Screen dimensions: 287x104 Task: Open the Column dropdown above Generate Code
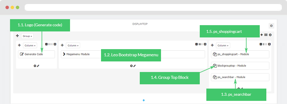[30, 45]
